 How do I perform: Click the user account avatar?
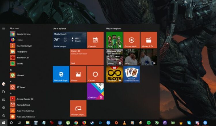click(x=3, y=84)
